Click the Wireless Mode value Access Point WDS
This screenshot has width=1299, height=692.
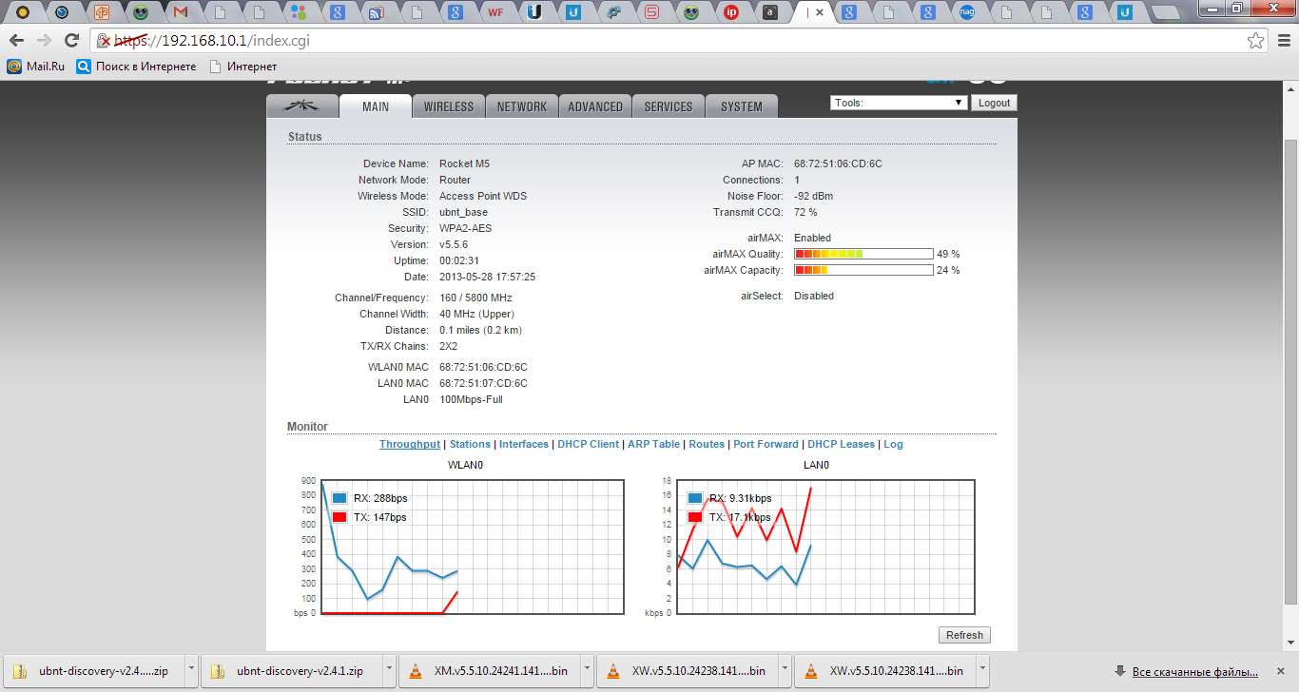click(483, 196)
